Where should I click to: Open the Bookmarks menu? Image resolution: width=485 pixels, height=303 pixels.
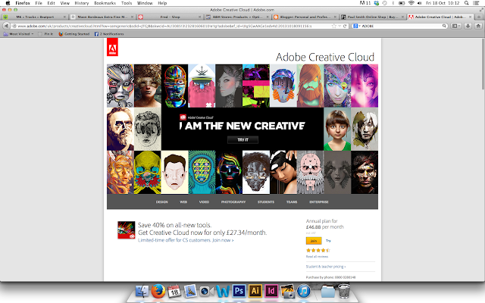pos(105,3)
